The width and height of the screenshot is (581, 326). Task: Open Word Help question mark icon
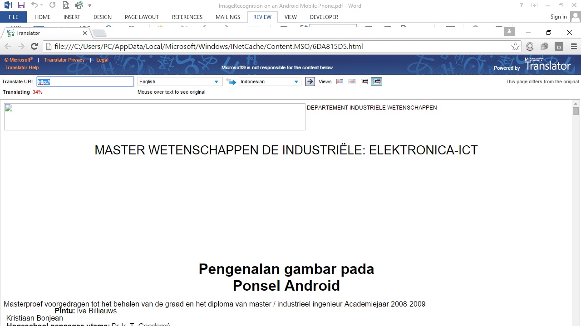pos(521,5)
